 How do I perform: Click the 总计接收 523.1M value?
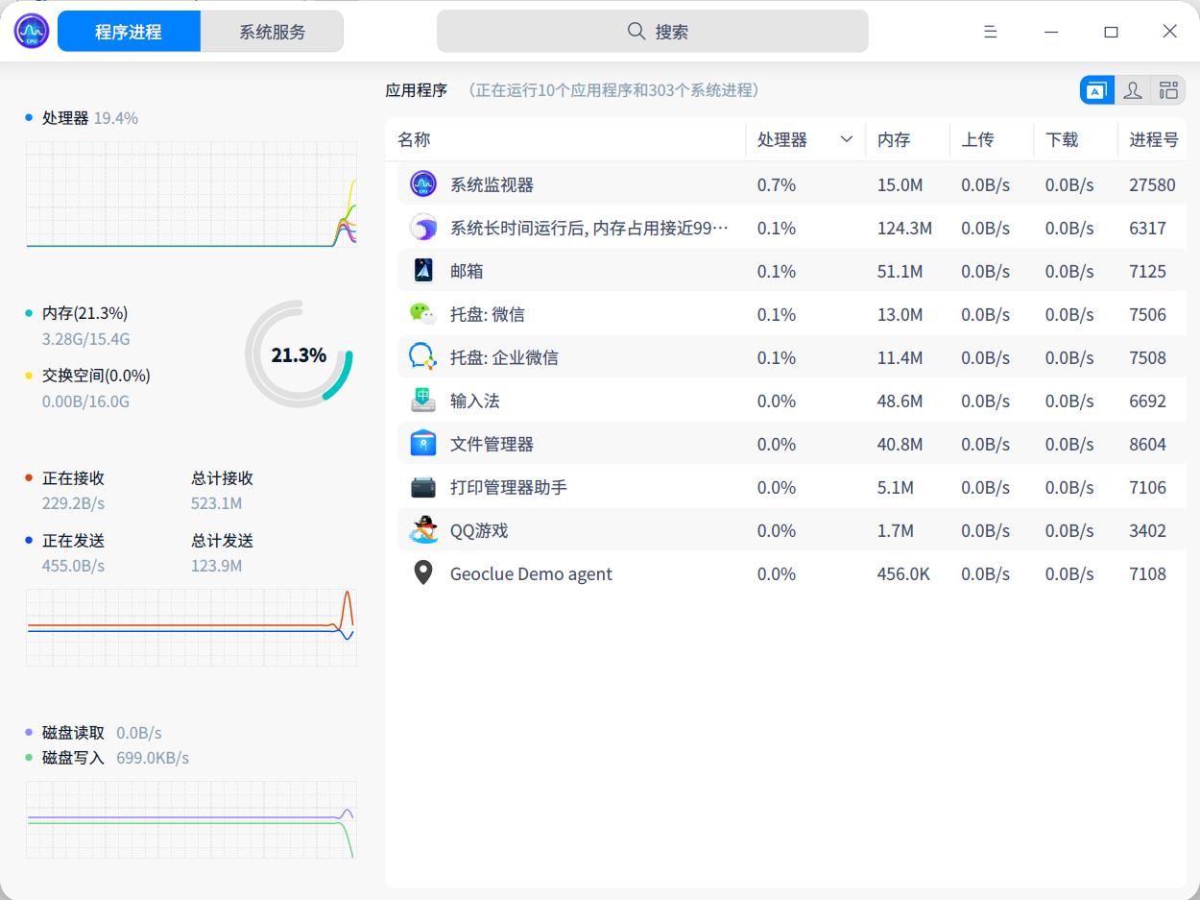pyautogui.click(x=216, y=503)
